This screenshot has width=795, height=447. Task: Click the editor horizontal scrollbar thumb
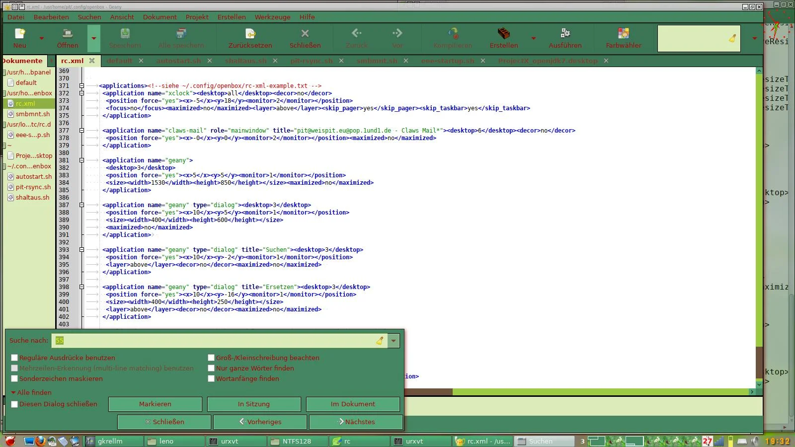point(429,392)
